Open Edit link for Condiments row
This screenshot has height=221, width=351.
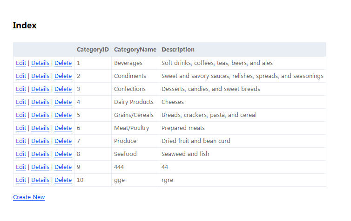pos(21,76)
